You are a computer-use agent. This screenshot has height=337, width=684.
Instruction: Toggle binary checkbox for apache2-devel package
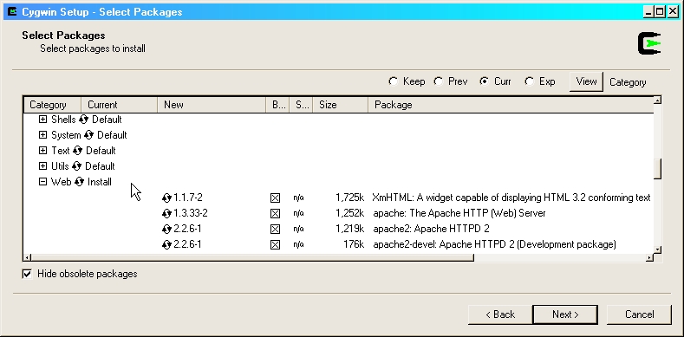coord(275,245)
